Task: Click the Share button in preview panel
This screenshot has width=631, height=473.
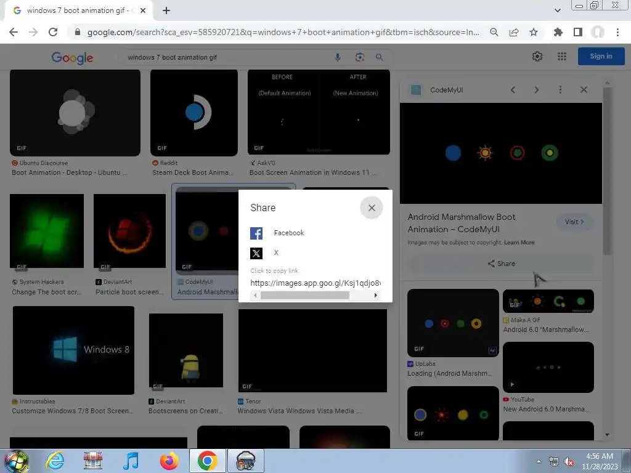Action: (x=501, y=264)
